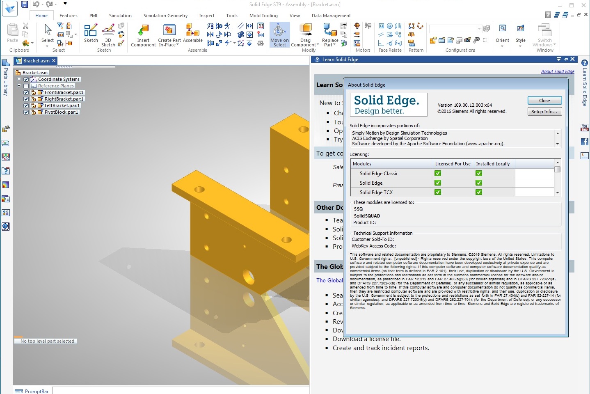Close the Learn Solid Edge pane

pos(573,59)
